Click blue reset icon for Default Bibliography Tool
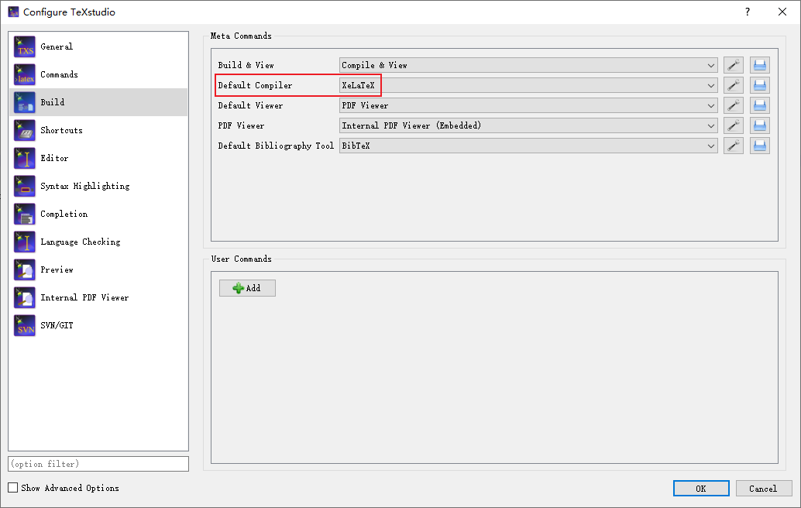The image size is (801, 508). pyautogui.click(x=760, y=146)
